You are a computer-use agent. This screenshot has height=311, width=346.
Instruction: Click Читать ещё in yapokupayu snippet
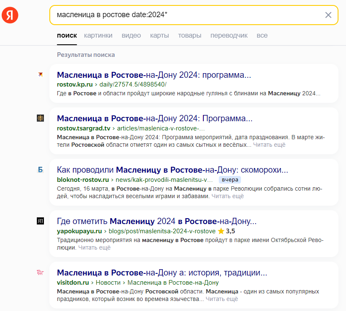(x=95, y=247)
